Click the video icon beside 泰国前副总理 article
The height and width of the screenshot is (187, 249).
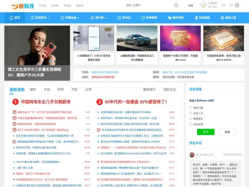click(14, 142)
